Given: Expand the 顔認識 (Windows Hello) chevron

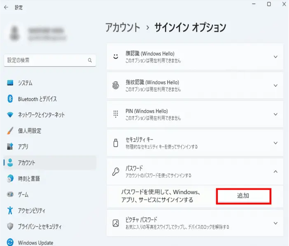Looking at the screenshot, I should [275, 57].
